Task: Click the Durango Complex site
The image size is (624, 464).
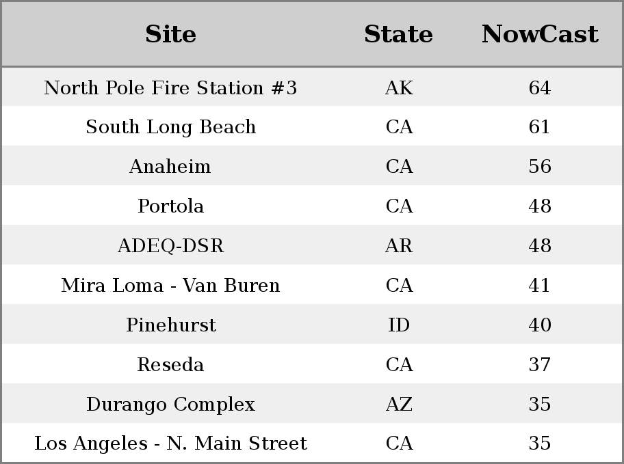Action: coord(171,405)
